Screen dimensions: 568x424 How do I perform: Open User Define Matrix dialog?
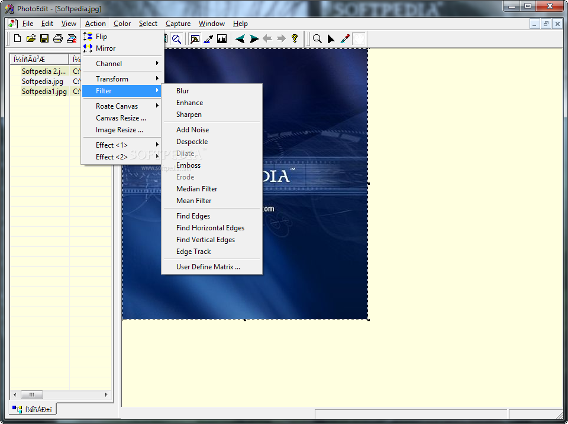click(212, 267)
